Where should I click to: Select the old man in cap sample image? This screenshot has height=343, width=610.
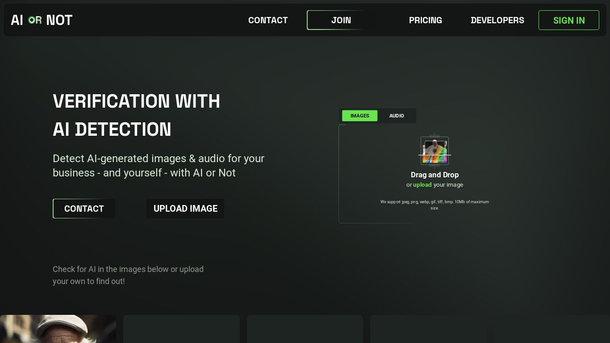[58, 329]
